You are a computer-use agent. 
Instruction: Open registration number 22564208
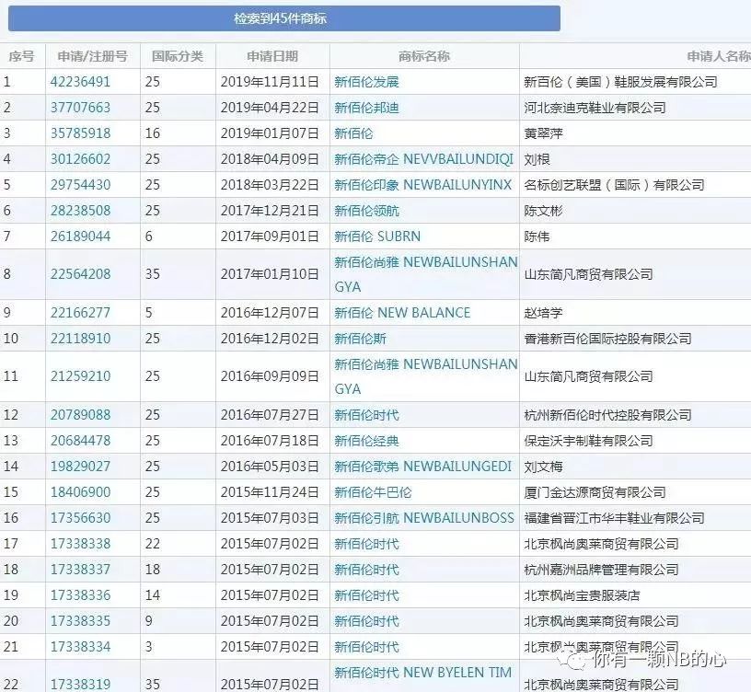pos(80,274)
